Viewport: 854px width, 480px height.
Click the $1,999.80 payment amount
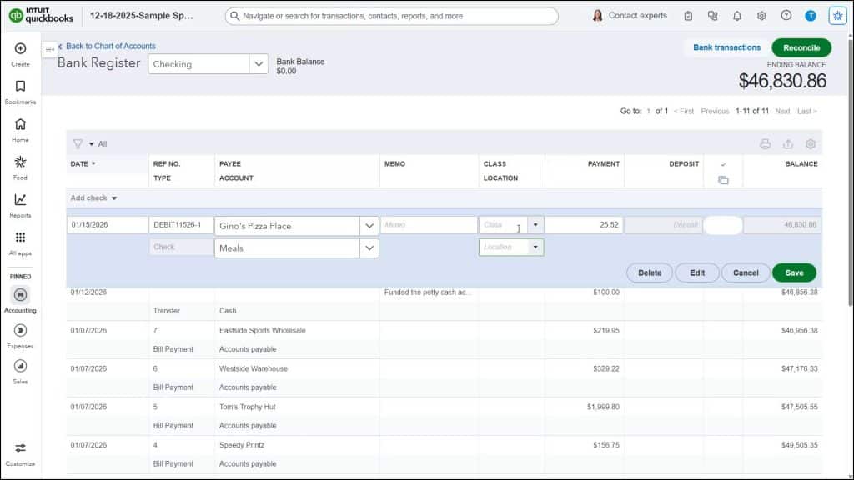(603, 407)
